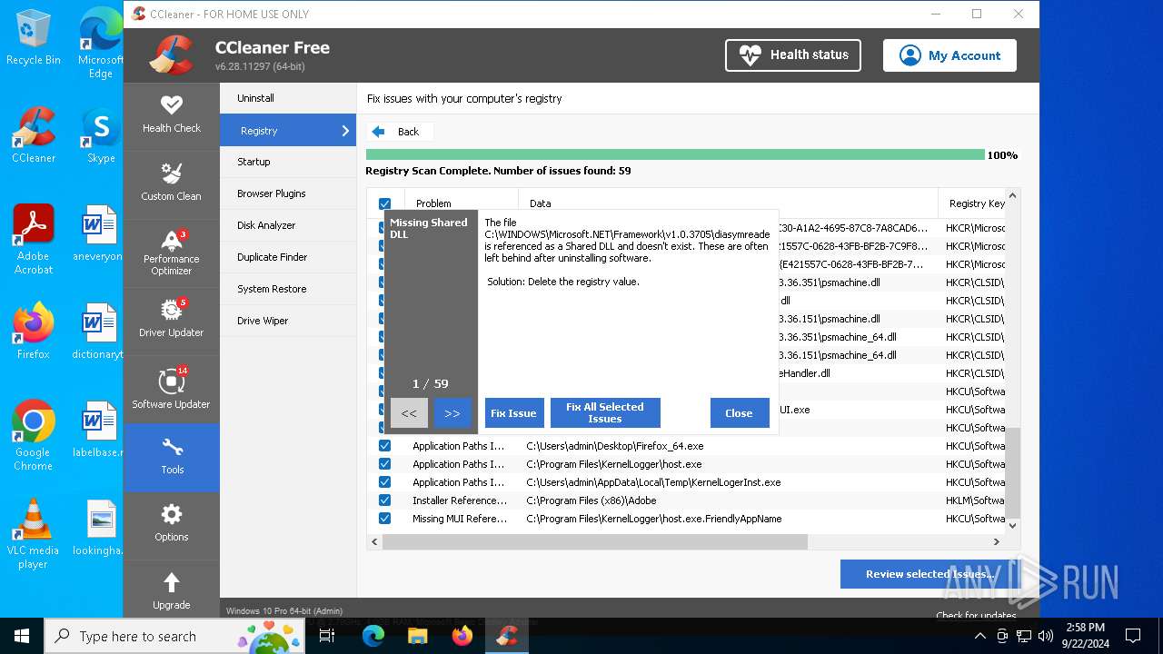This screenshot has width=1163, height=654.
Task: Open Microsoft Edge desktop shortcut
Action: coord(101,44)
